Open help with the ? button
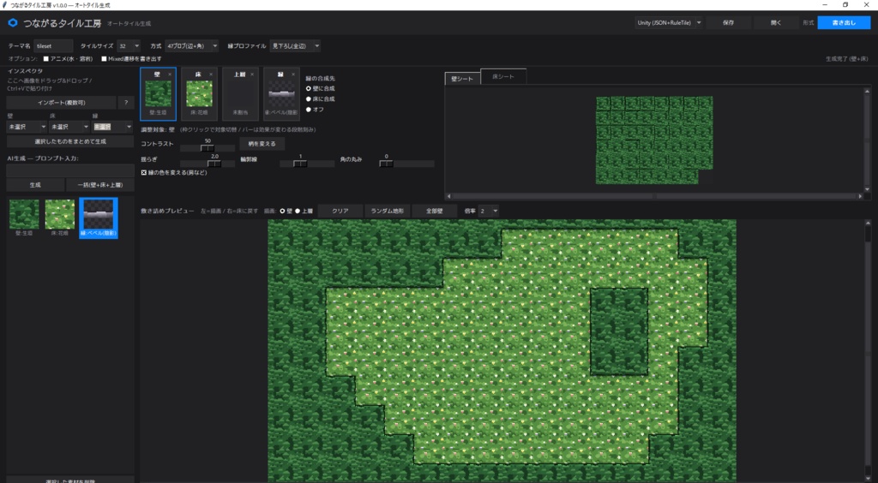 [126, 103]
